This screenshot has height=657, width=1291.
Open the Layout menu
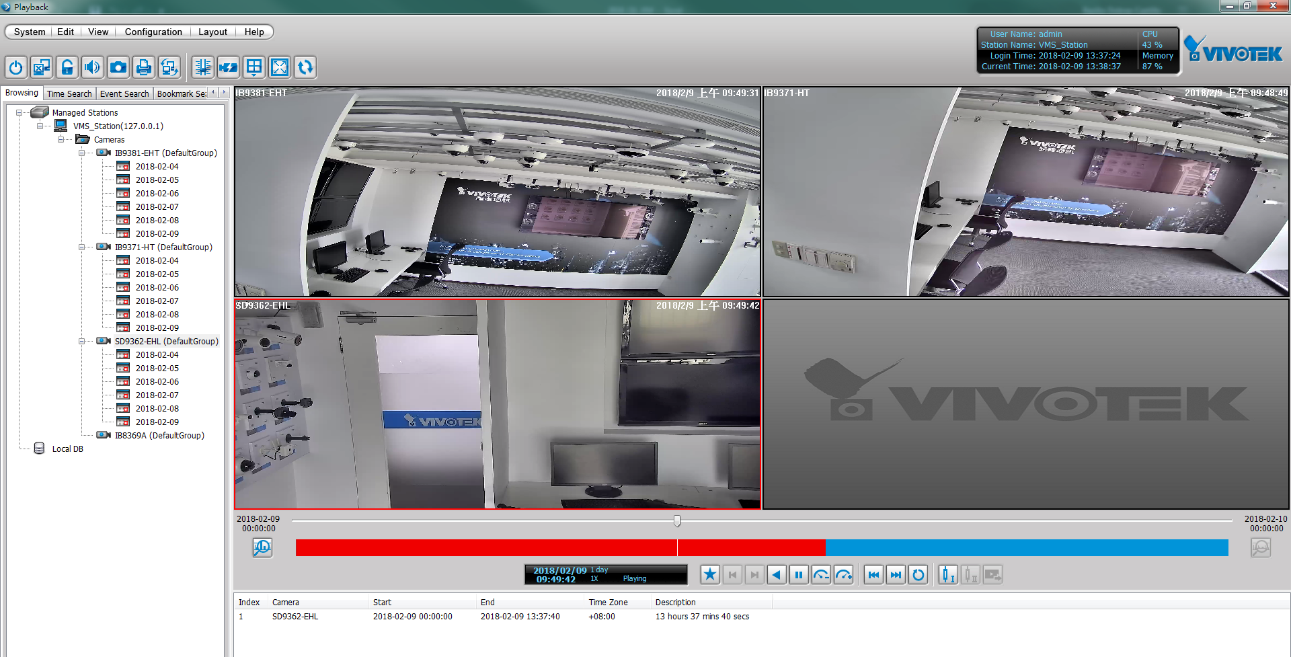pyautogui.click(x=212, y=32)
